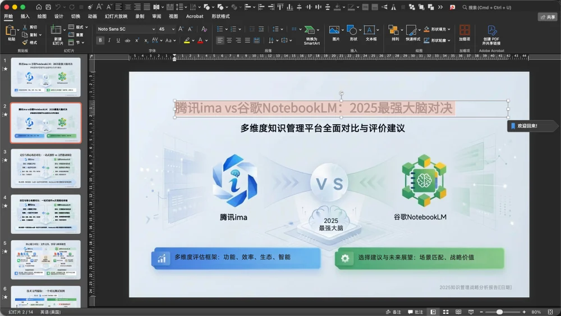Decrease font size in ribbon font group
561x316 pixels.
[190, 29]
